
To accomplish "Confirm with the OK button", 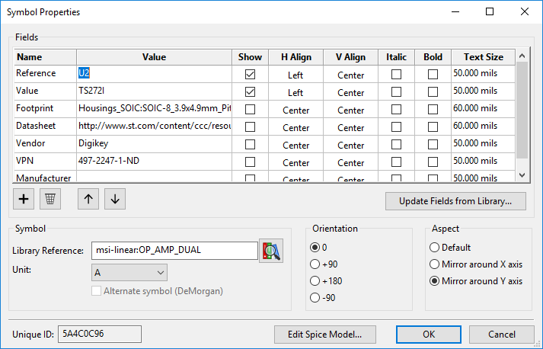I will click(x=428, y=334).
